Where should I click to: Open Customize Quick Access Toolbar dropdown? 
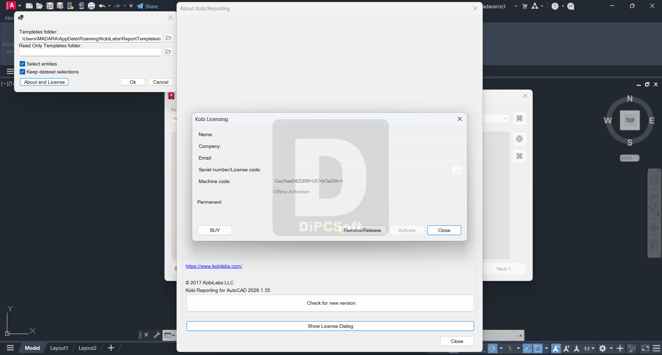click(131, 6)
